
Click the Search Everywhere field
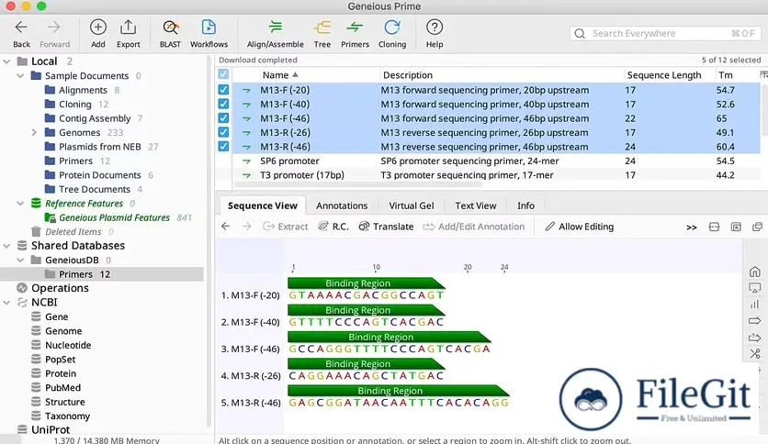665,33
